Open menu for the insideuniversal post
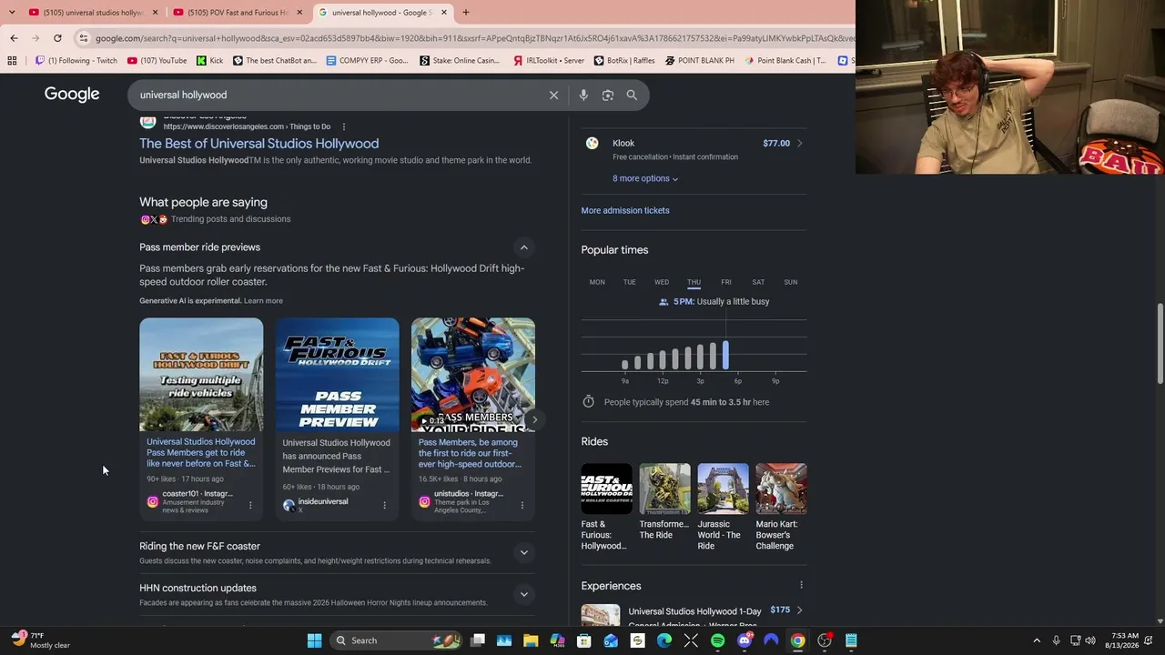Image resolution: width=1165 pixels, height=655 pixels. pyautogui.click(x=384, y=505)
